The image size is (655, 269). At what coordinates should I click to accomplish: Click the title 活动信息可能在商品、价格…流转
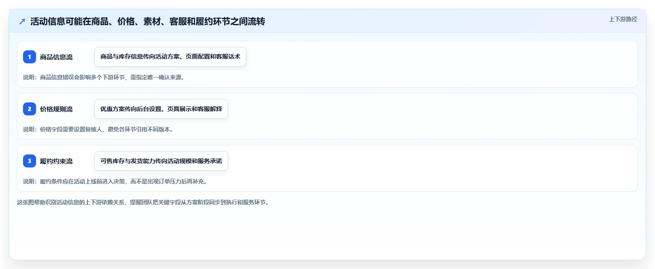coord(148,22)
